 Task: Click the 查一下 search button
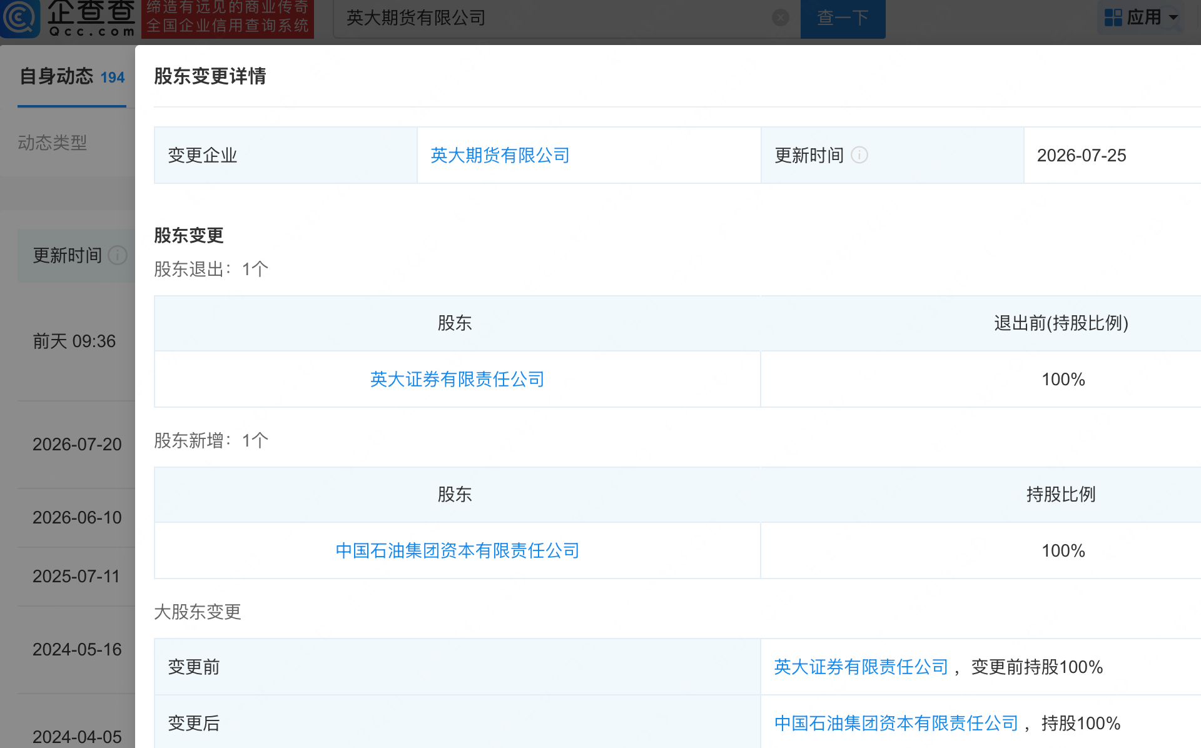pyautogui.click(x=843, y=18)
